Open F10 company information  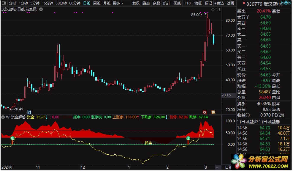pos(187,3)
